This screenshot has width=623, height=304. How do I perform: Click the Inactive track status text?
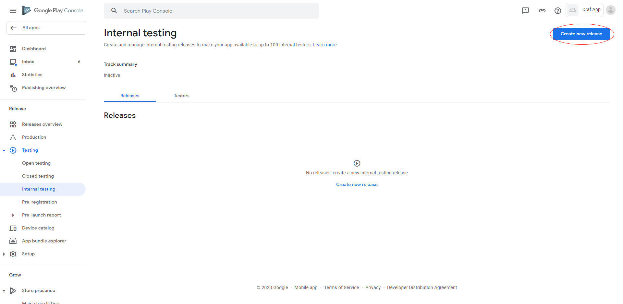(x=112, y=76)
